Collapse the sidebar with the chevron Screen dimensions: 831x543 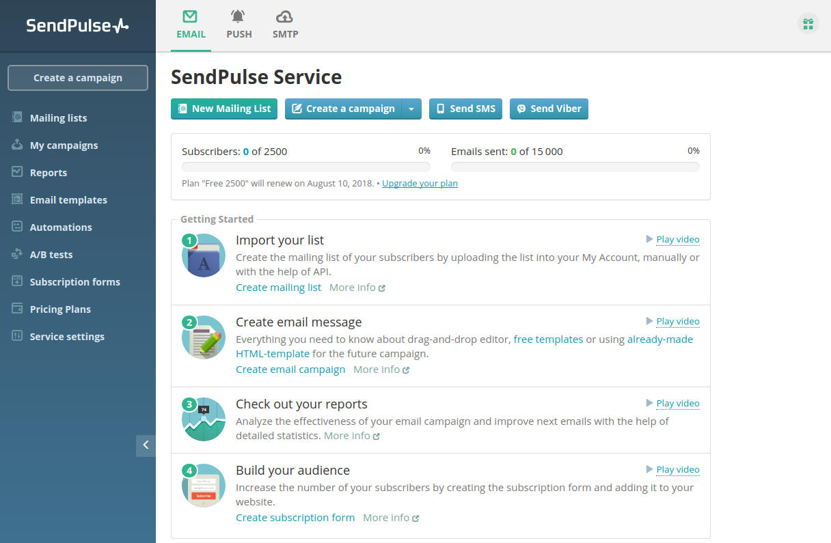(145, 445)
